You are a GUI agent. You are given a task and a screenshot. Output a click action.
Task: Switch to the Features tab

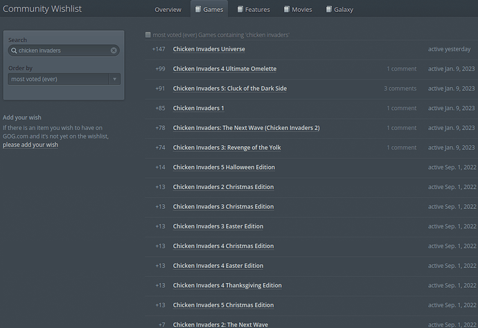254,10
